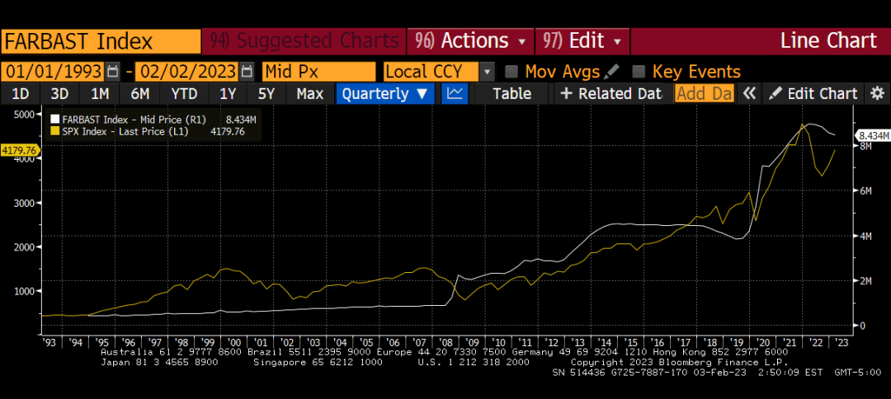
Task: Click the double chevron collapse icon
Action: click(749, 93)
